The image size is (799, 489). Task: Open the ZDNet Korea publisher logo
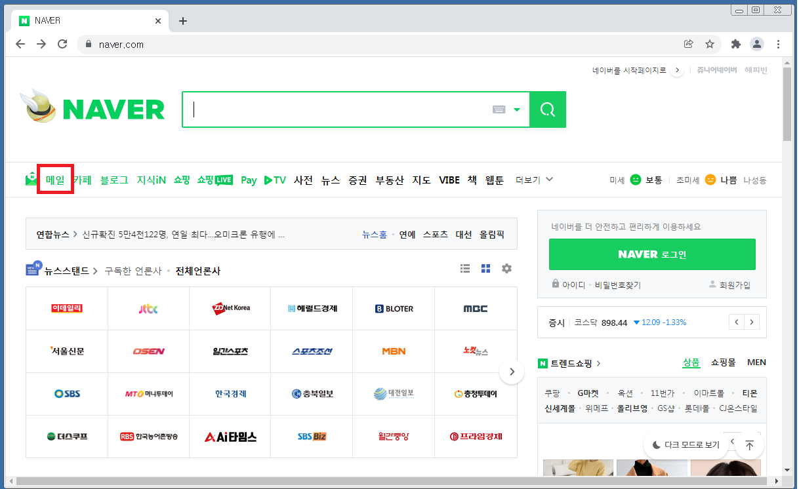pos(230,307)
